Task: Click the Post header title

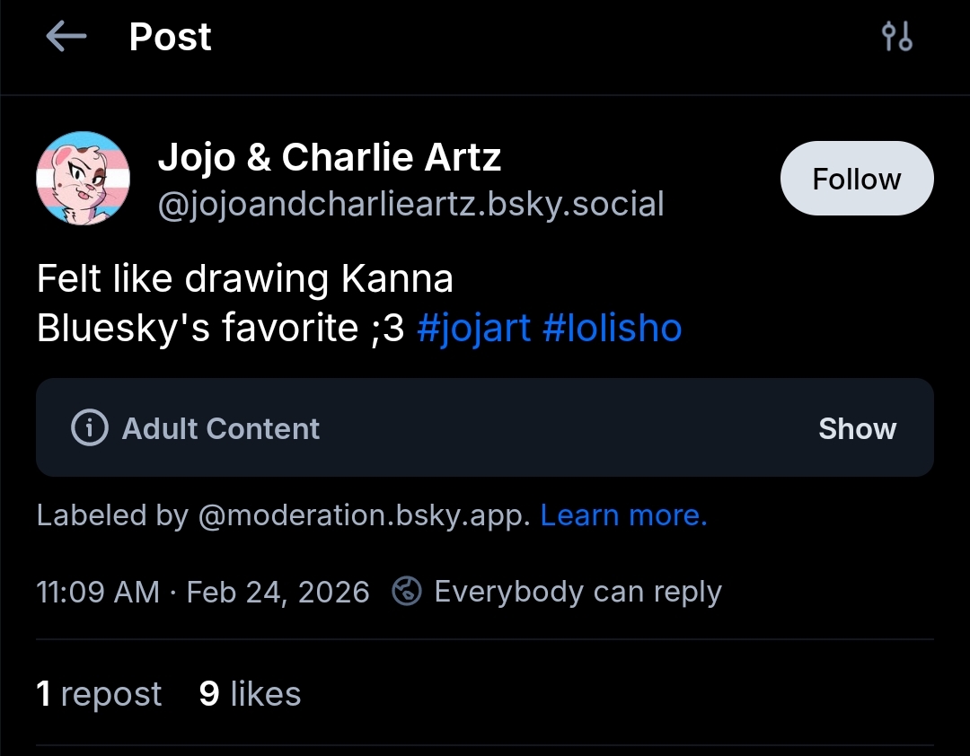Action: pyautogui.click(x=170, y=37)
